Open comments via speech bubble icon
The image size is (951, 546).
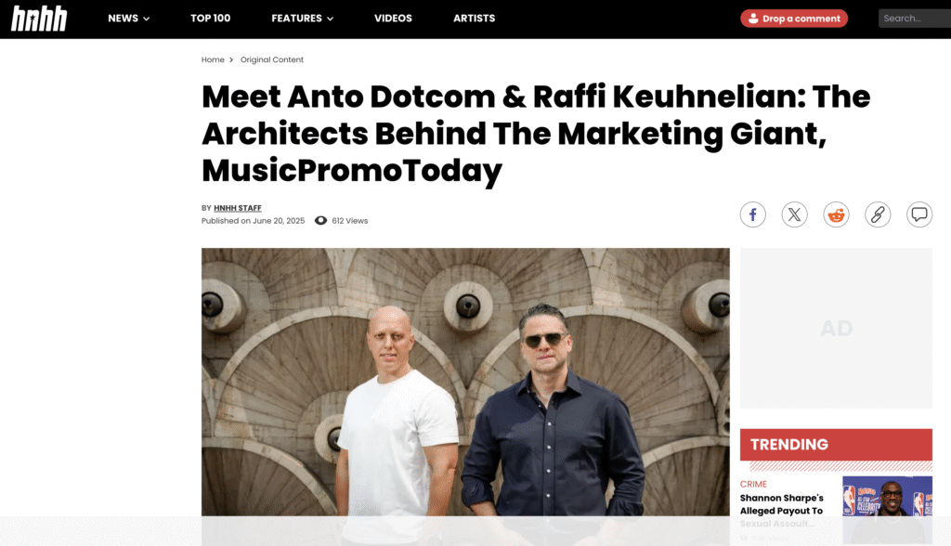[x=919, y=214]
